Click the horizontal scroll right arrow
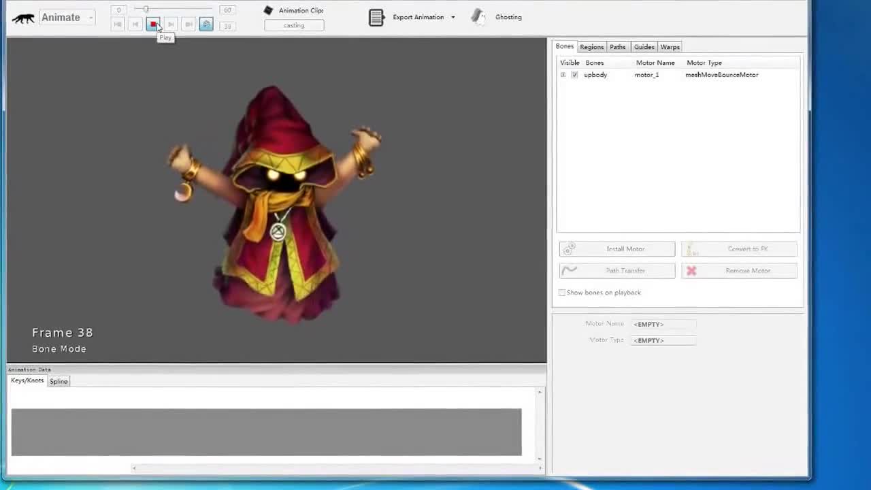The width and height of the screenshot is (871, 490). pyautogui.click(x=540, y=468)
